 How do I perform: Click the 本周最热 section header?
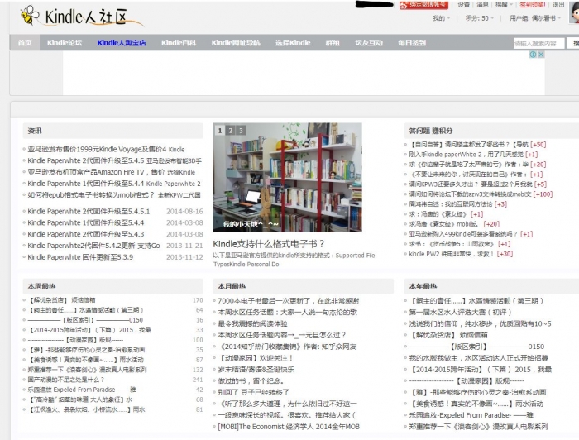point(41,286)
